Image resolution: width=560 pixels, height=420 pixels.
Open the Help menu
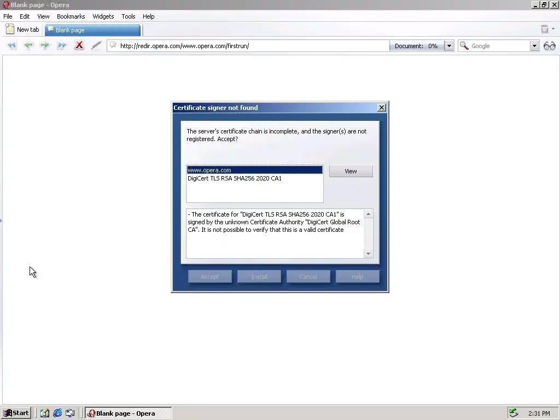149,16
